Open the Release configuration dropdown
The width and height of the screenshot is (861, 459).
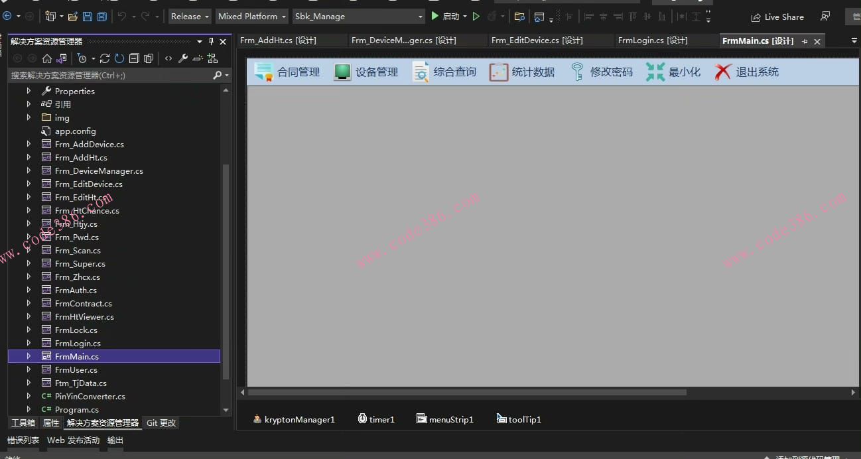(x=190, y=16)
